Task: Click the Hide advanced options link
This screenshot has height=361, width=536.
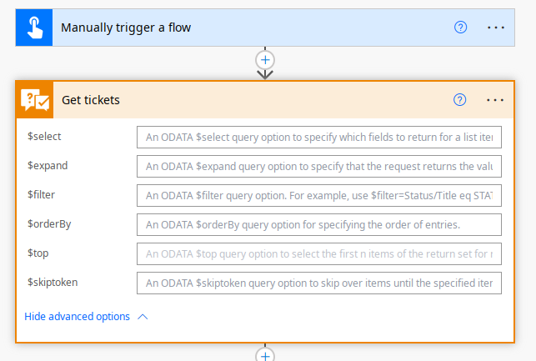Action: [77, 317]
